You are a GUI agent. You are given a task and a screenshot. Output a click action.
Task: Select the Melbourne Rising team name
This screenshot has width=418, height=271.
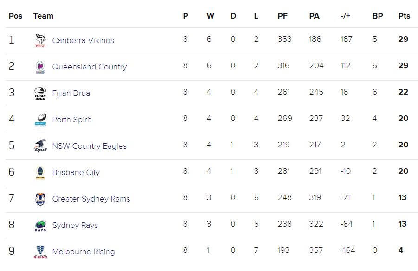(84, 252)
